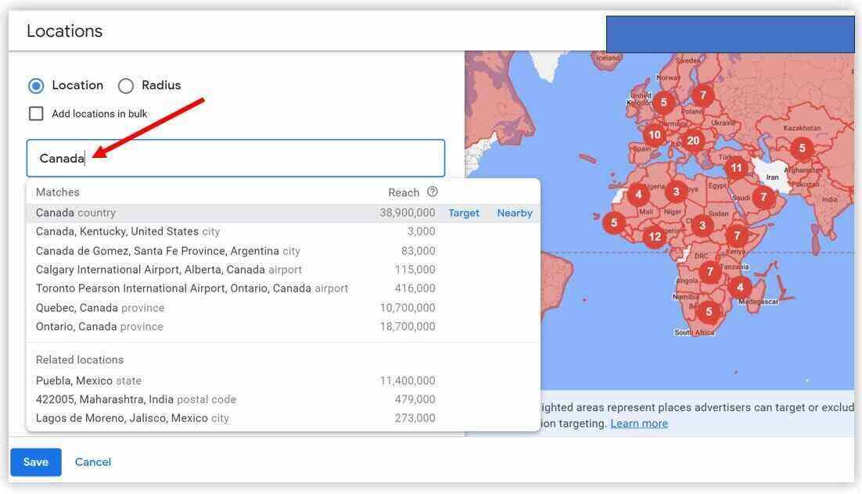Click the Cancel button
The height and width of the screenshot is (494, 862).
(x=93, y=462)
